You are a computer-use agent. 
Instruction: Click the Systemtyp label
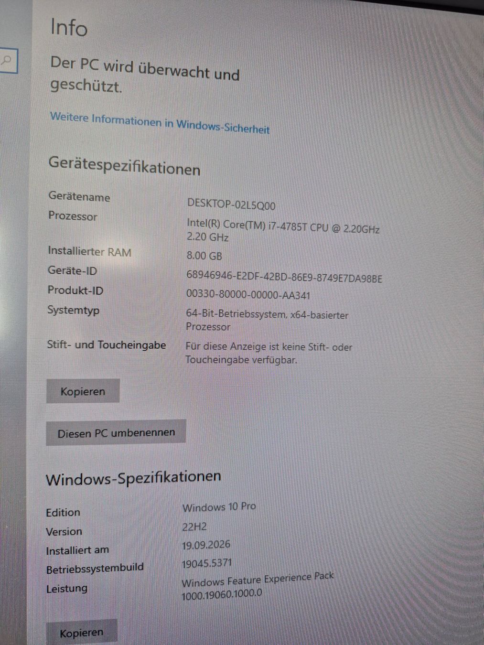(73, 310)
